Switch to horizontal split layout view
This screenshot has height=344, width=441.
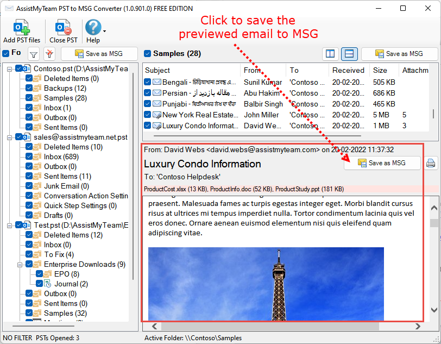pos(349,54)
